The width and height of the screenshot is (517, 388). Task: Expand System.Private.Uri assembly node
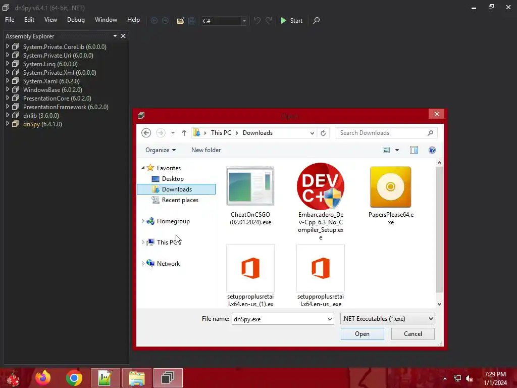pos(8,55)
